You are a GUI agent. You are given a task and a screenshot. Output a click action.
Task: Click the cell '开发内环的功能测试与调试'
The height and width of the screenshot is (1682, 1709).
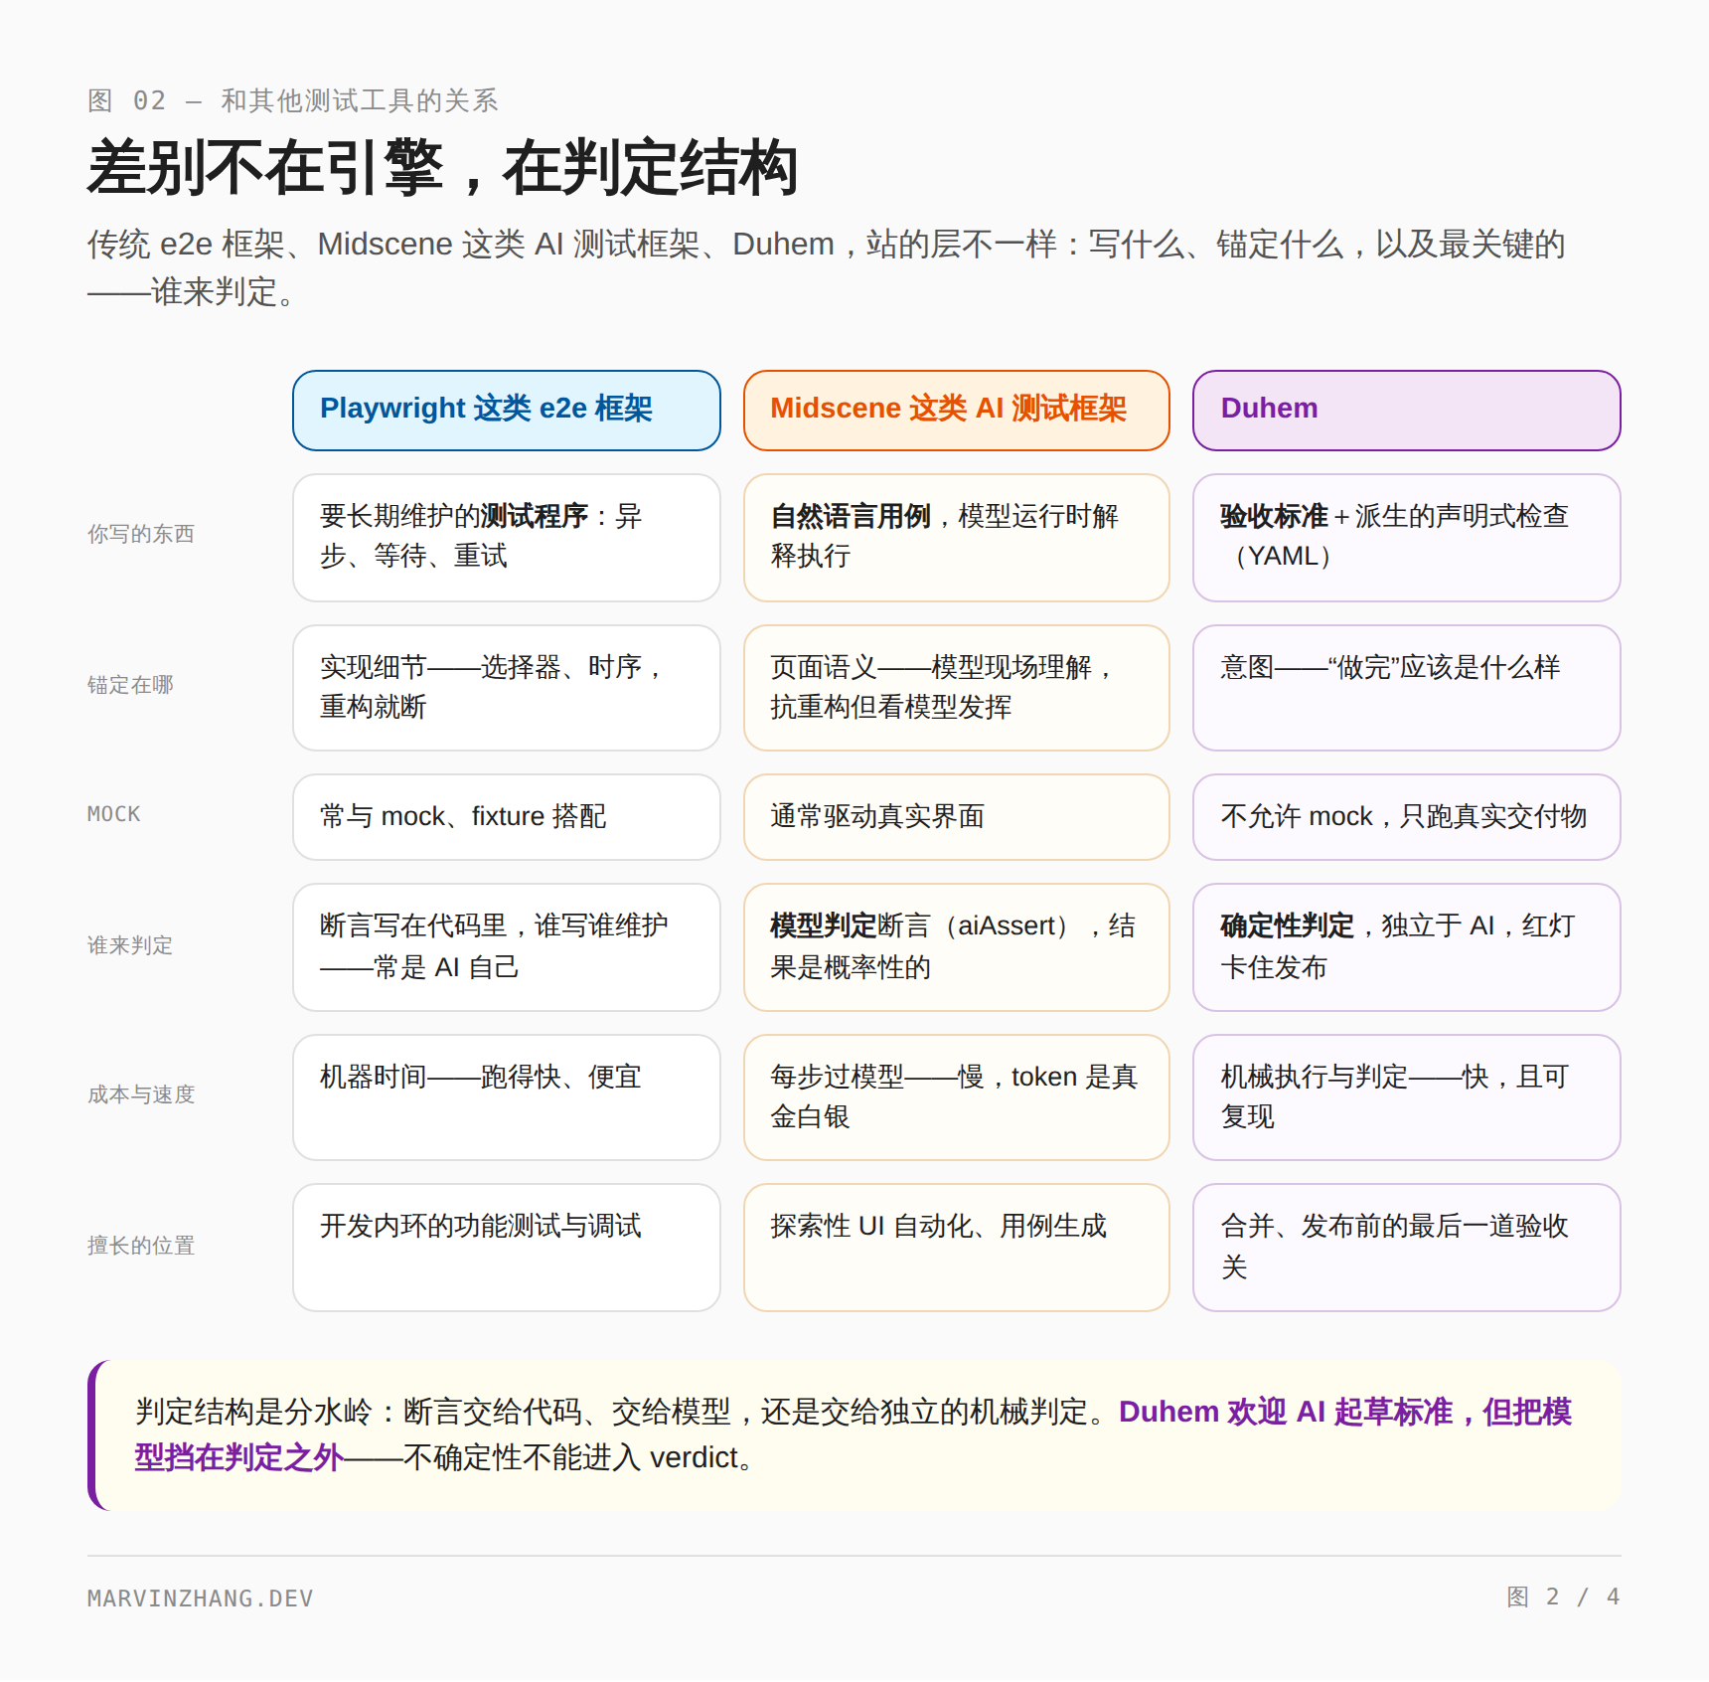click(x=507, y=1248)
